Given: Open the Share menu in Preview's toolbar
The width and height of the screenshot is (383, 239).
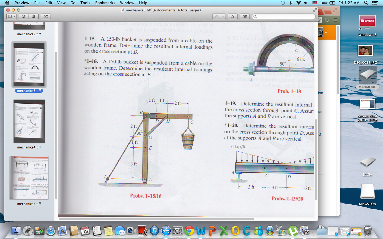Looking at the screenshot, I should coord(45,16).
